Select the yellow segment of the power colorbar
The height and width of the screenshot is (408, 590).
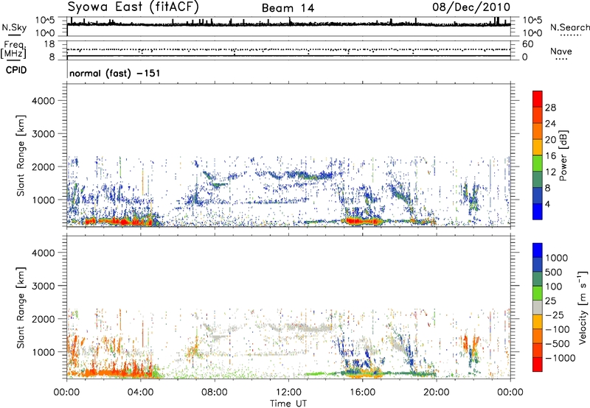538,147
